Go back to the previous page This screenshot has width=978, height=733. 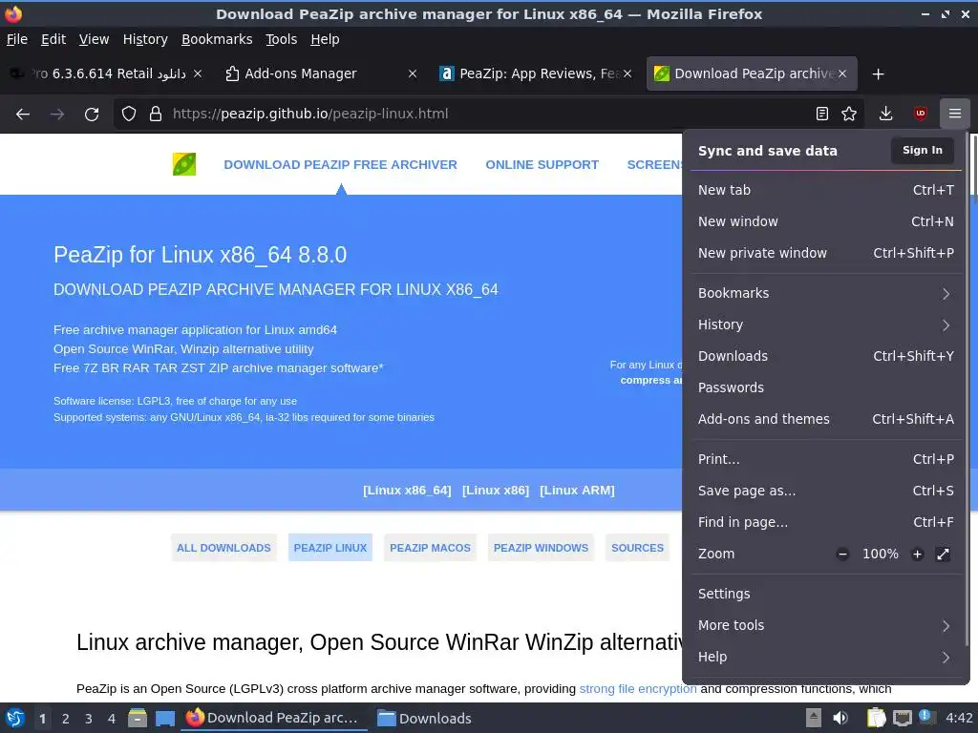tap(23, 115)
